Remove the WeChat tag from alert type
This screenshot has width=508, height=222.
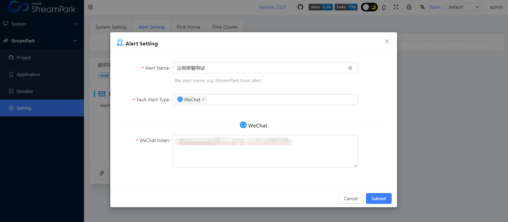point(203,100)
